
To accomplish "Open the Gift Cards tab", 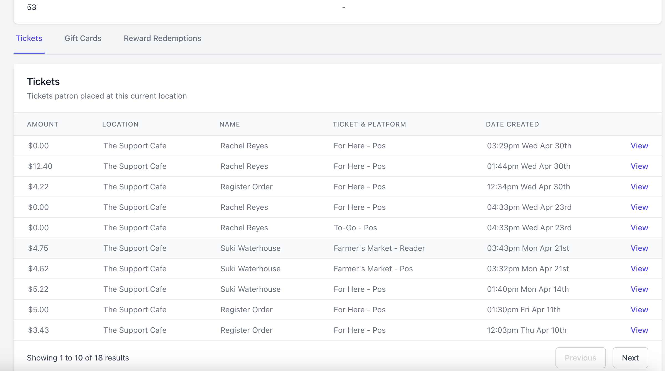I will pyautogui.click(x=83, y=38).
